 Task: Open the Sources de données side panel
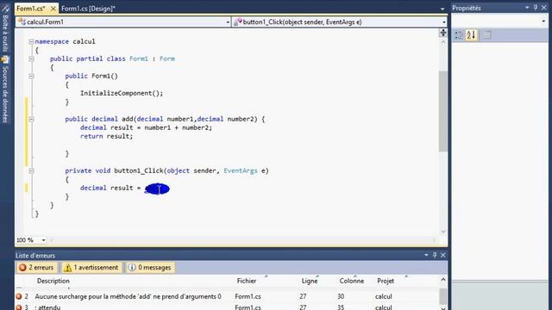(x=5, y=90)
